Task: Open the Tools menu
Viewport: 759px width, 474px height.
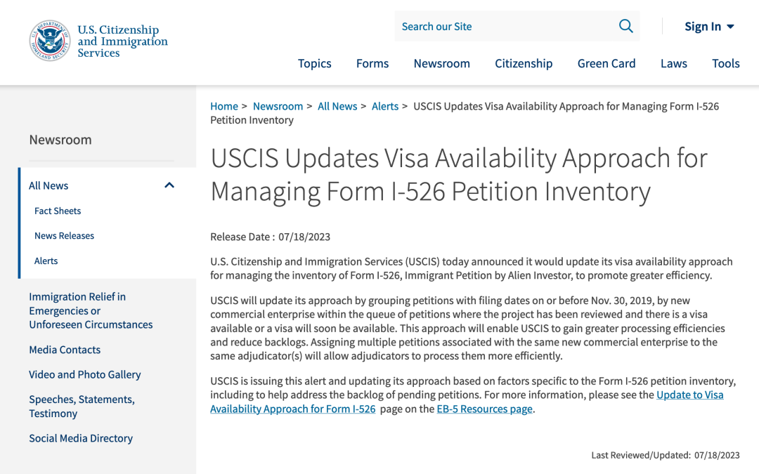Action: tap(725, 63)
